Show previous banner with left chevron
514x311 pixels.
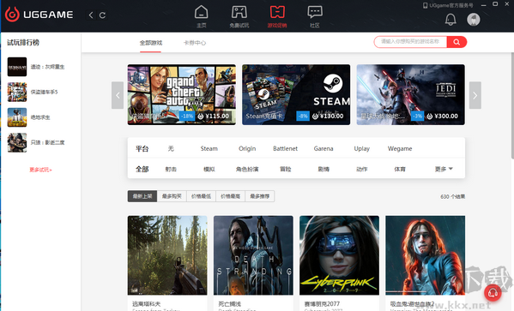pos(118,95)
